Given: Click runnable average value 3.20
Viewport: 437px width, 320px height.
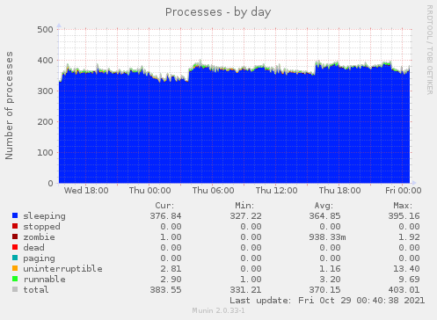Looking at the screenshot, I should 330,280.
